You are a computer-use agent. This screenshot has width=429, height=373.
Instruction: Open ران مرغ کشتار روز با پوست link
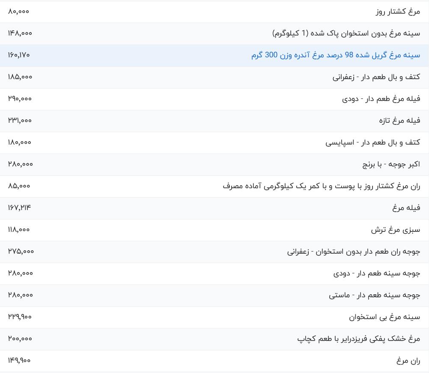322,186
